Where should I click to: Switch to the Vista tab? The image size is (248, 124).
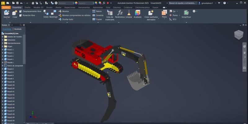pyautogui.click(x=108, y=7)
